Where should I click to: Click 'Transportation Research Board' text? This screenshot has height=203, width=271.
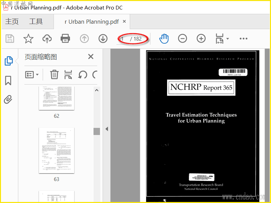coord(201,185)
